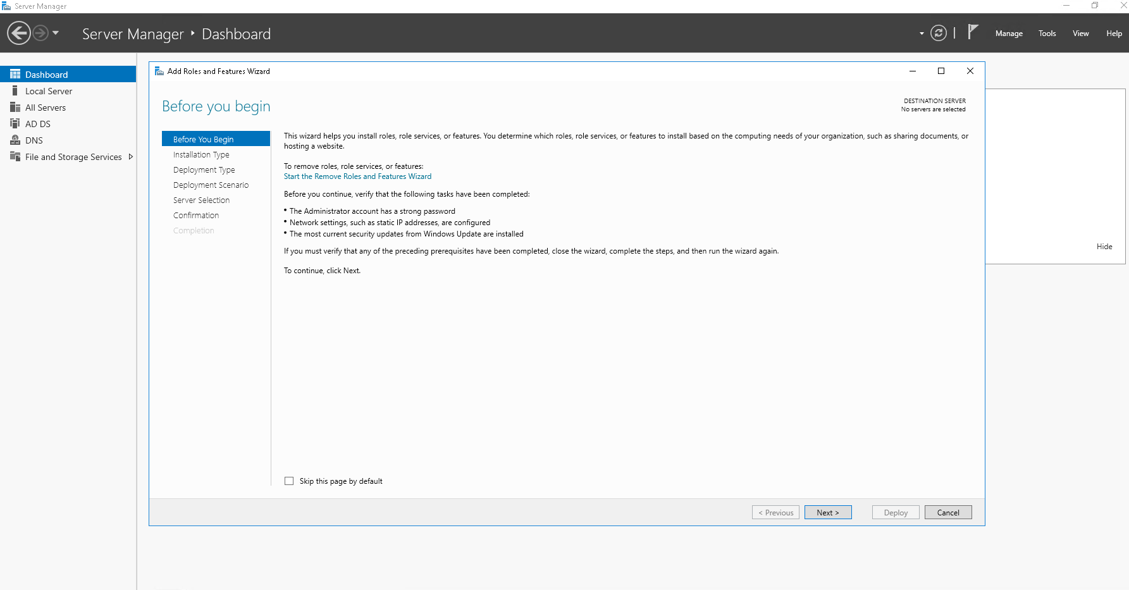
Task: Click the static IP addresses prerequisite bullet text
Action: 390,223
